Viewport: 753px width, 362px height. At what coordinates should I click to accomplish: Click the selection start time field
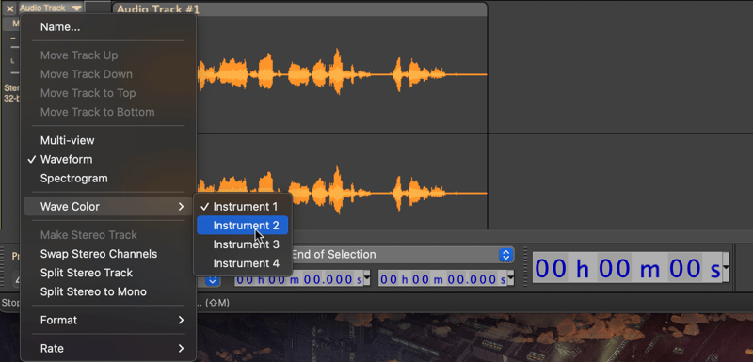pyautogui.click(x=298, y=279)
